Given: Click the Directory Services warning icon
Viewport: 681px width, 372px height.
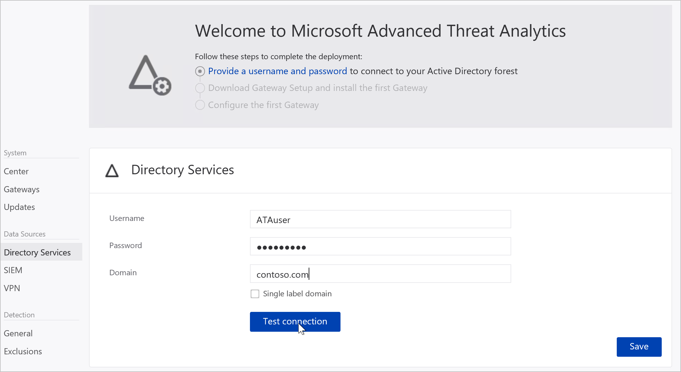Looking at the screenshot, I should (x=113, y=170).
